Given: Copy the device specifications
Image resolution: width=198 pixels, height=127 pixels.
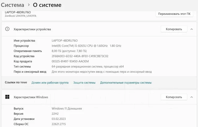Looking at the screenshot, I should click(x=174, y=29).
